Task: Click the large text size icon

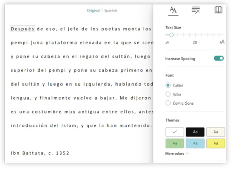Action: pos(222,42)
